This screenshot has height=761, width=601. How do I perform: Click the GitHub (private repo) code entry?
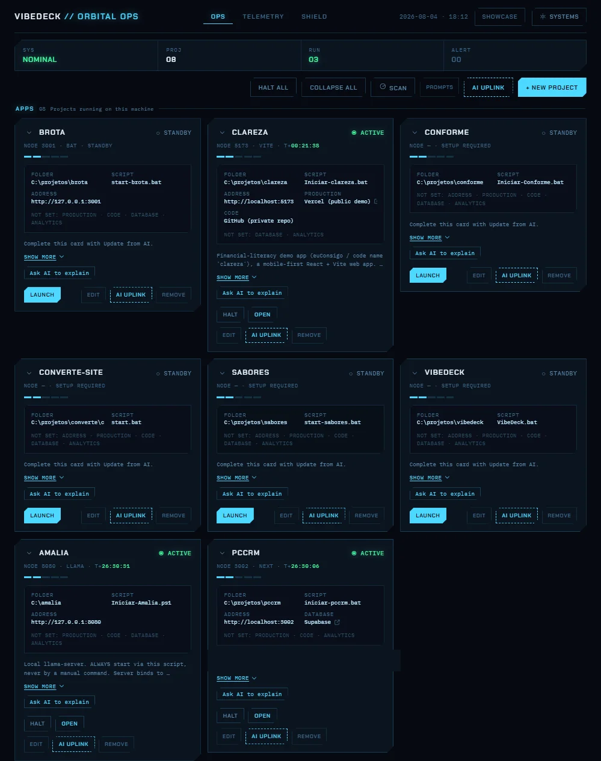pyautogui.click(x=259, y=221)
